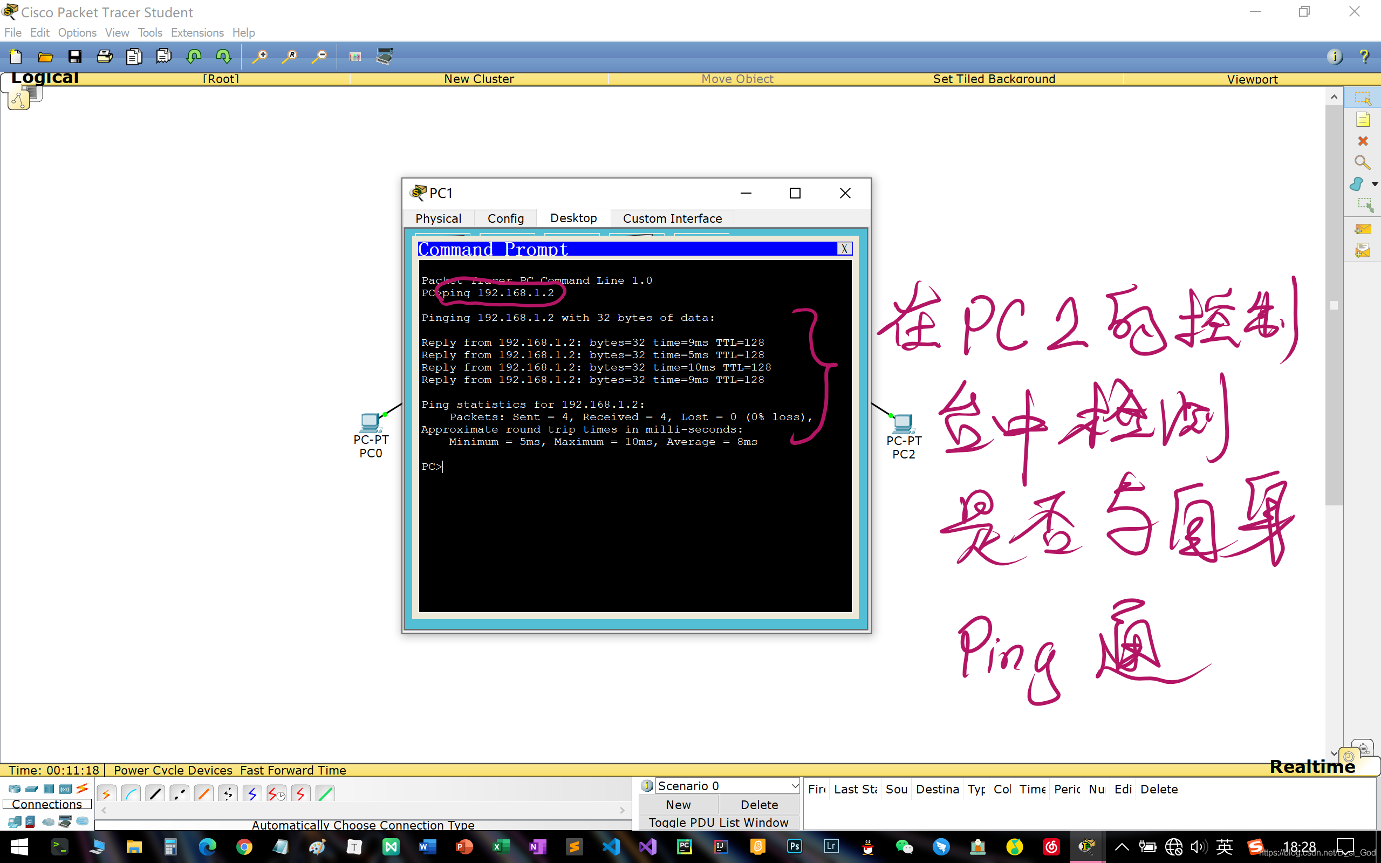
Task: Click the PC2 device on workspace
Action: 903,423
